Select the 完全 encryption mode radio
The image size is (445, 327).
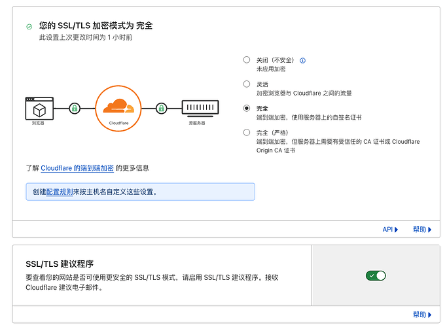[247, 109]
